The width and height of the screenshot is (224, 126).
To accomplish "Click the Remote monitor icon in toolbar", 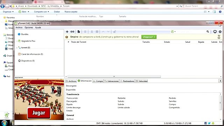I will click(215, 31).
